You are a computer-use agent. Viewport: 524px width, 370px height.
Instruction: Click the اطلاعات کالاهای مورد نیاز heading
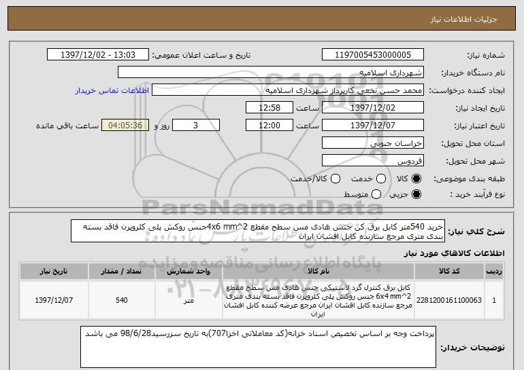454,254
